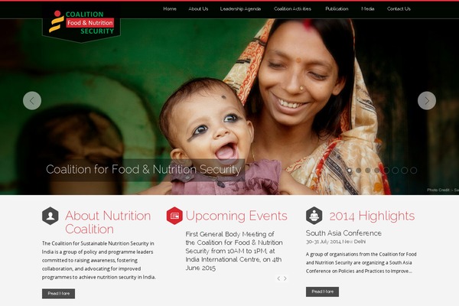Go to the Contact Us page

(399, 8)
